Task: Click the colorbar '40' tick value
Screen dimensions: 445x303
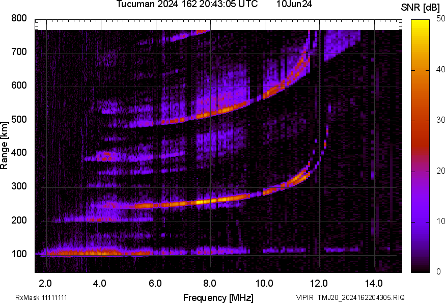Action: pyautogui.click(x=440, y=69)
